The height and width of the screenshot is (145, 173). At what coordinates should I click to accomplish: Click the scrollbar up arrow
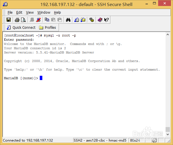tap(168, 35)
